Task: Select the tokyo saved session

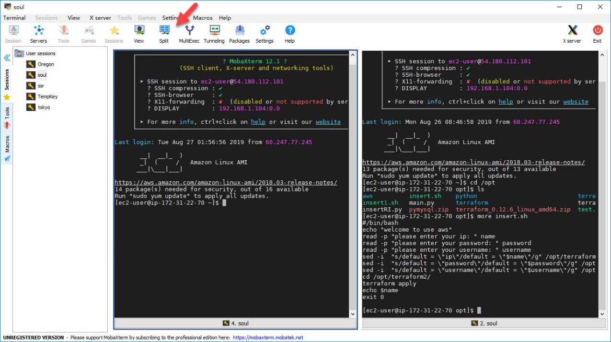Action: pyautogui.click(x=44, y=107)
